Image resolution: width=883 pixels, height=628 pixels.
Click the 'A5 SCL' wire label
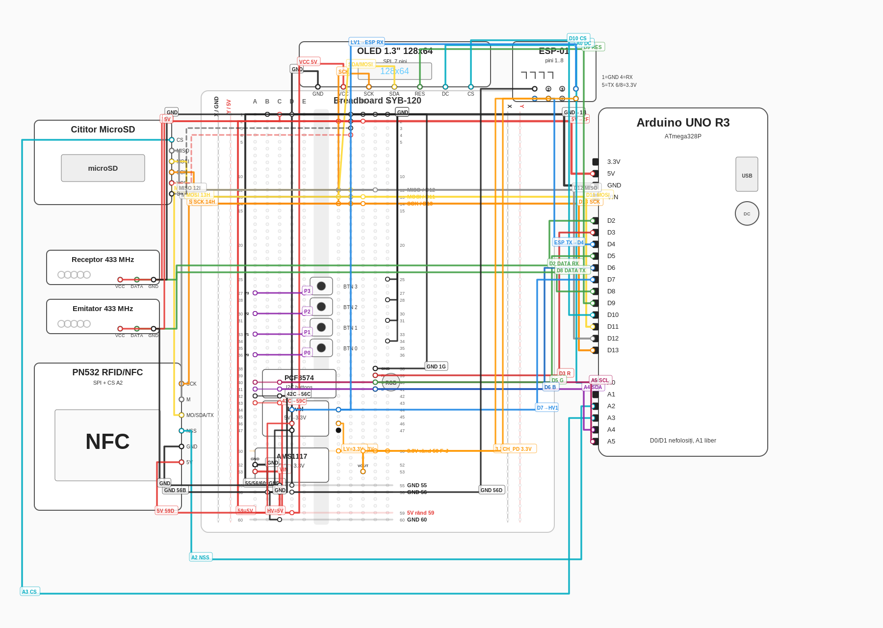click(x=600, y=380)
